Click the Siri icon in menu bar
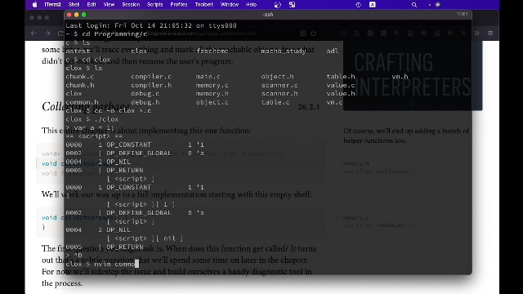 (x=438, y=5)
